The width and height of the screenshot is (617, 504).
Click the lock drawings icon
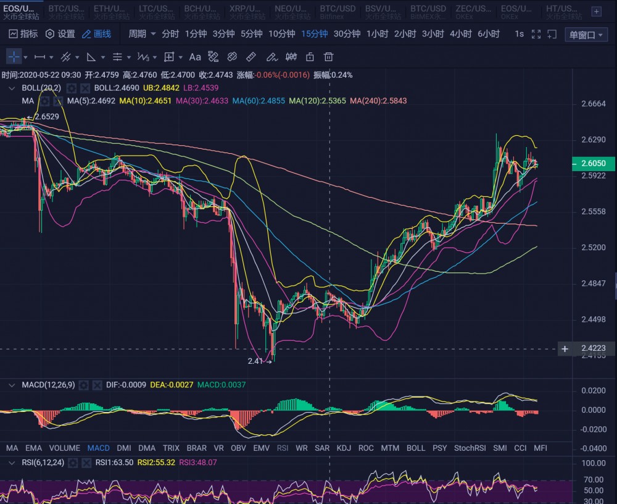[310, 56]
